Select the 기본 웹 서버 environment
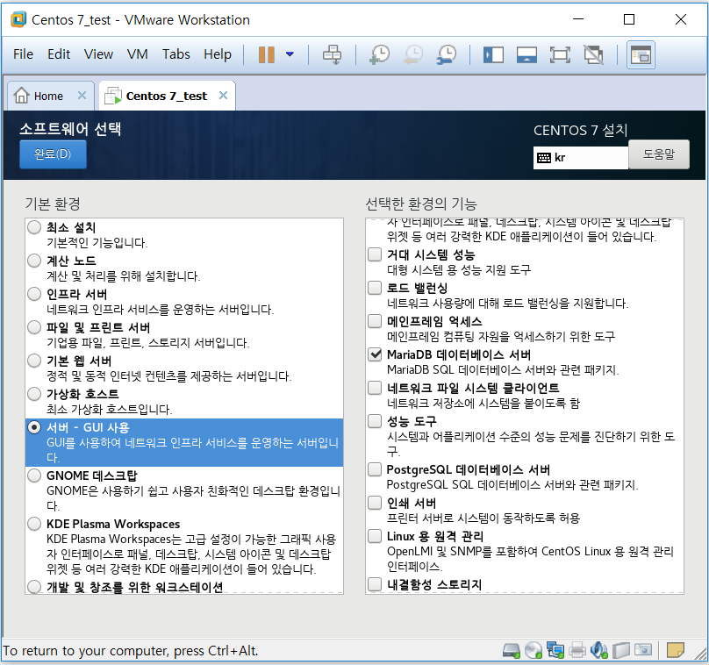This screenshot has width=709, height=665. 34,361
